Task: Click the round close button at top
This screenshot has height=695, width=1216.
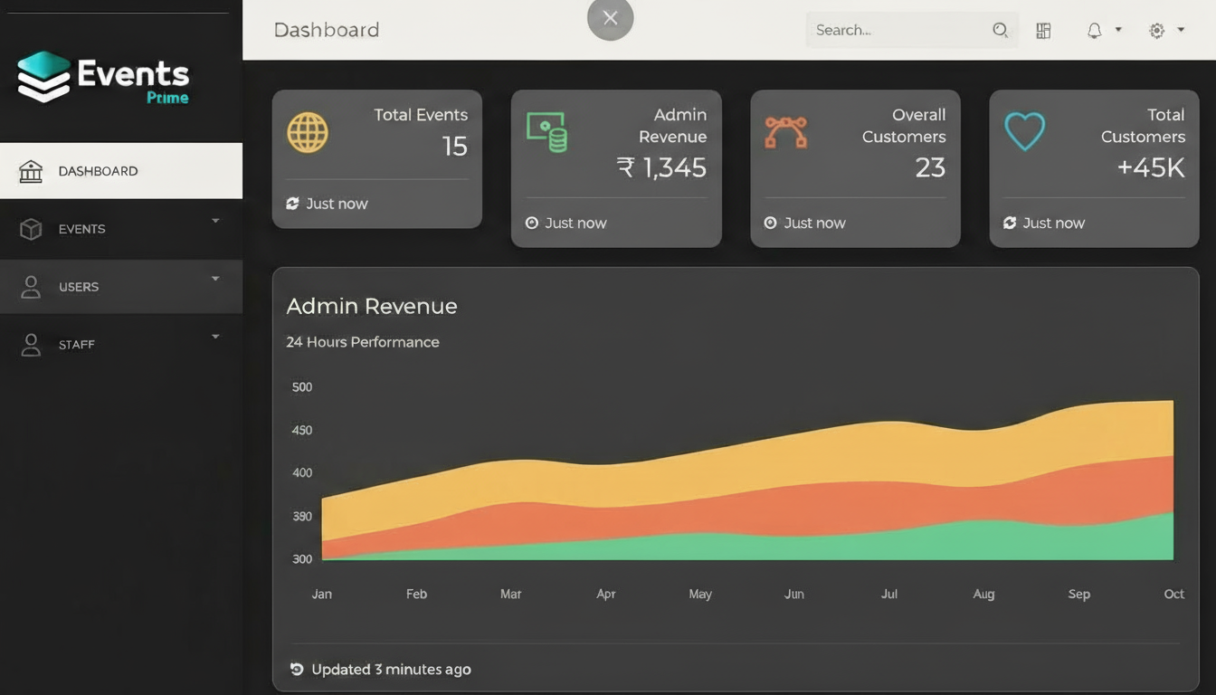Action: 611,18
